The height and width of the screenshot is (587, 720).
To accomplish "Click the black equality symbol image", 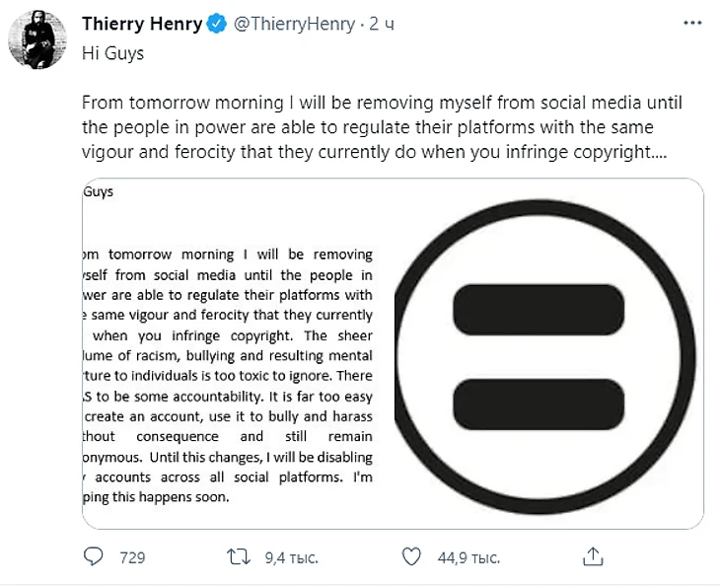I will click(x=540, y=355).
